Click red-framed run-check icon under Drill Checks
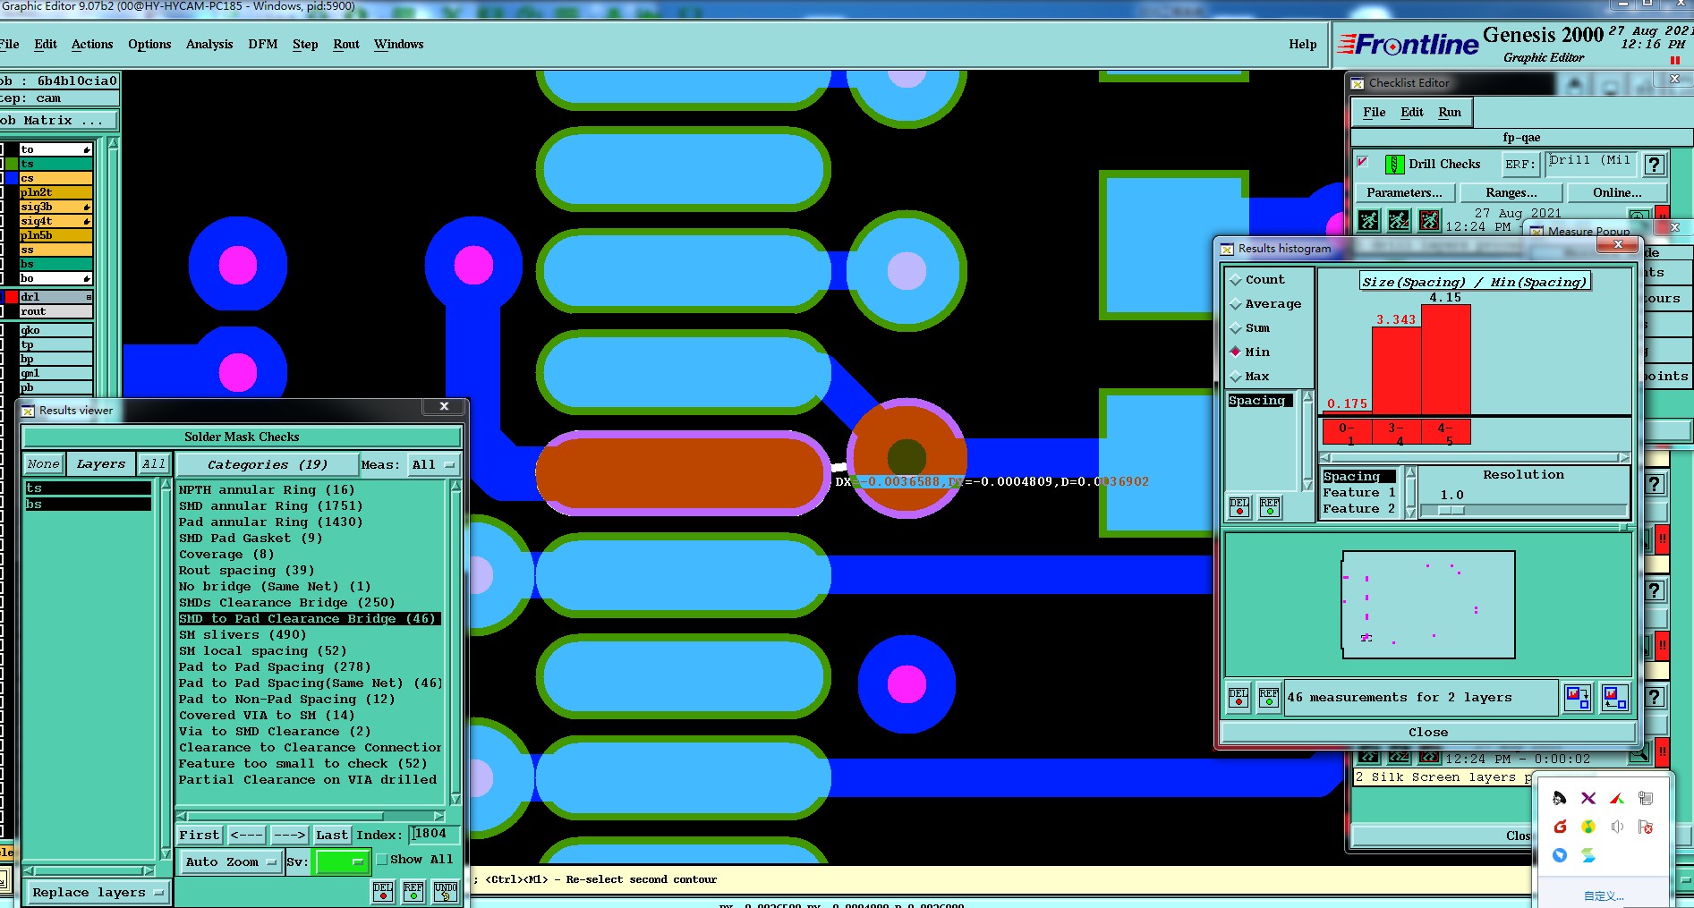Screen dimensions: 1694x908 [1430, 220]
